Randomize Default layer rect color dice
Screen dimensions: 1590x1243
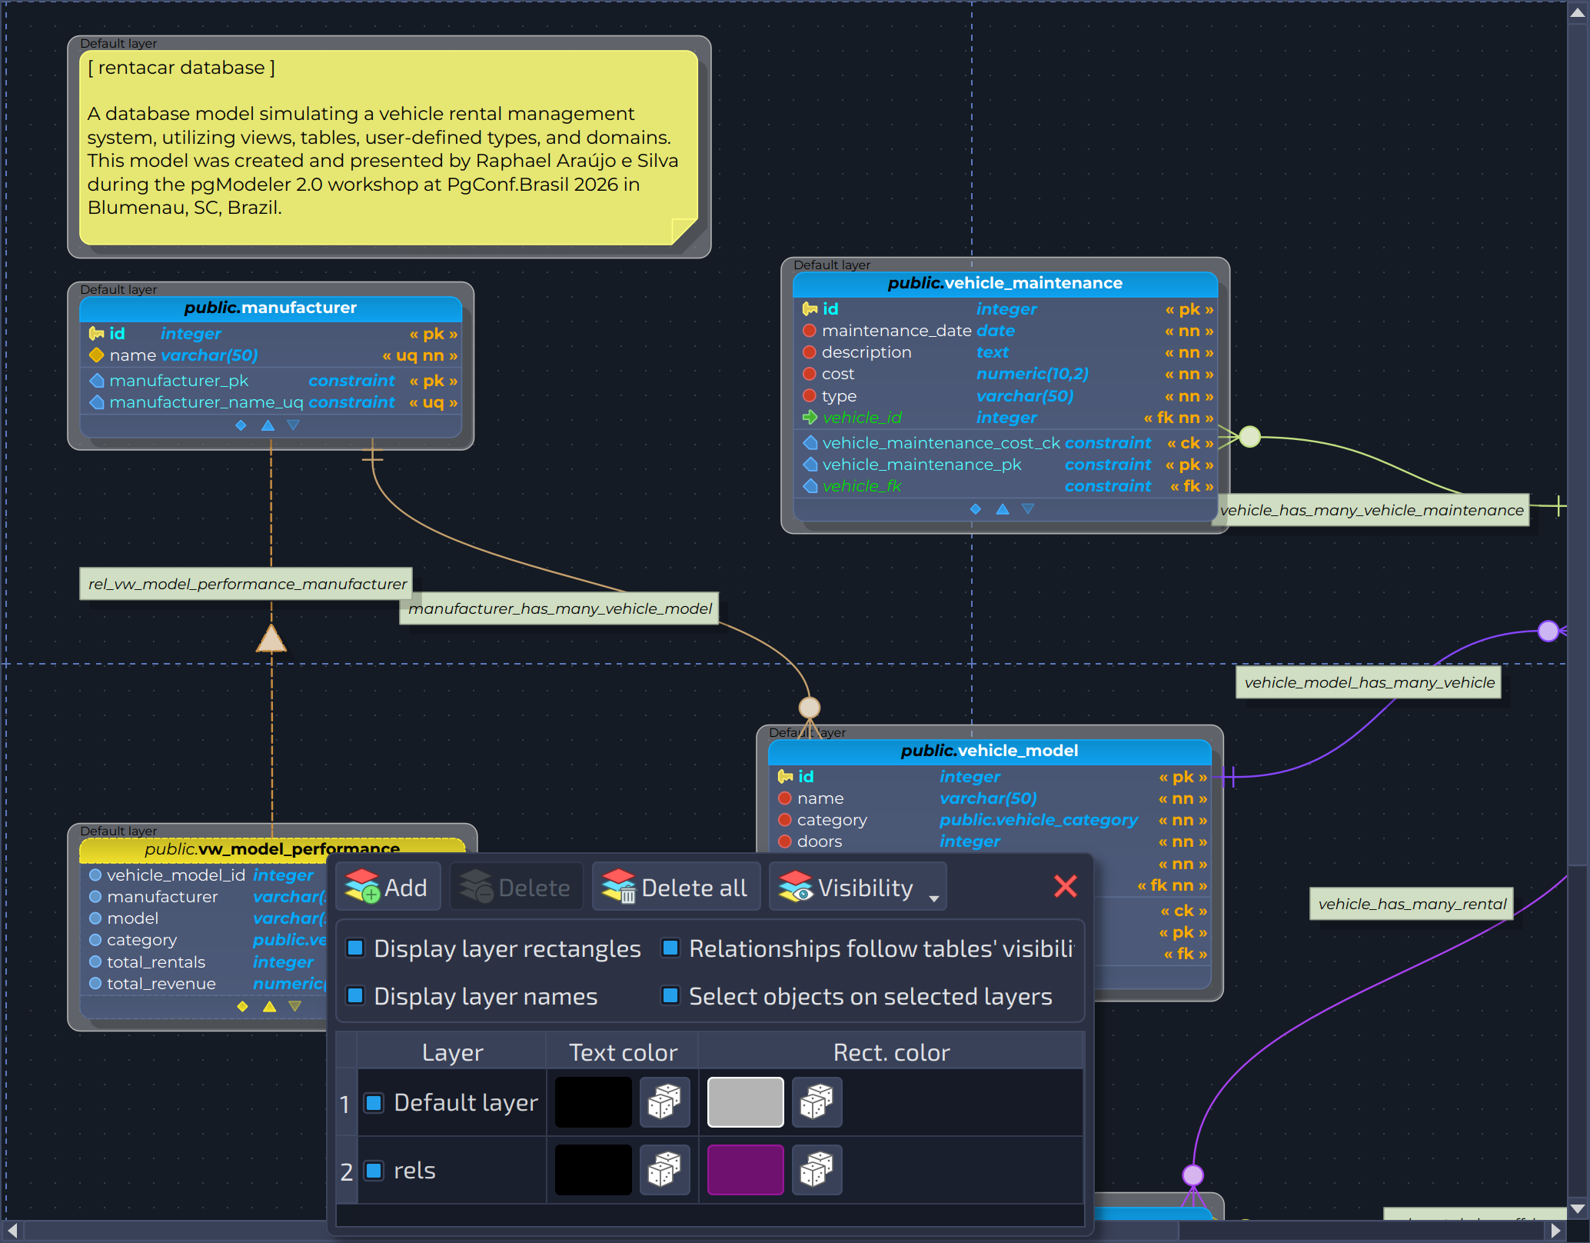817,1102
